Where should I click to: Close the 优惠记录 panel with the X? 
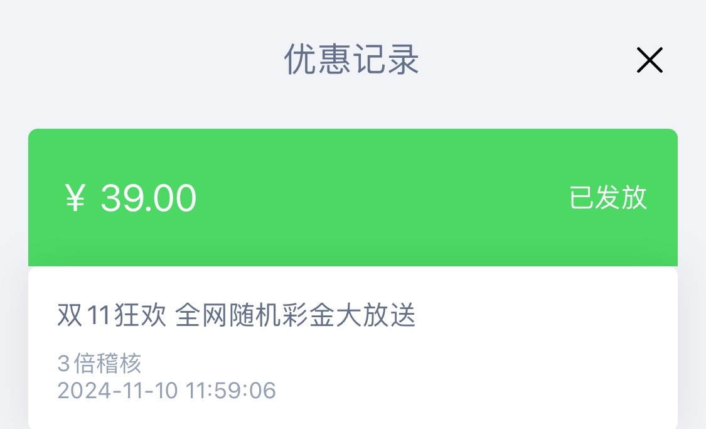click(650, 60)
